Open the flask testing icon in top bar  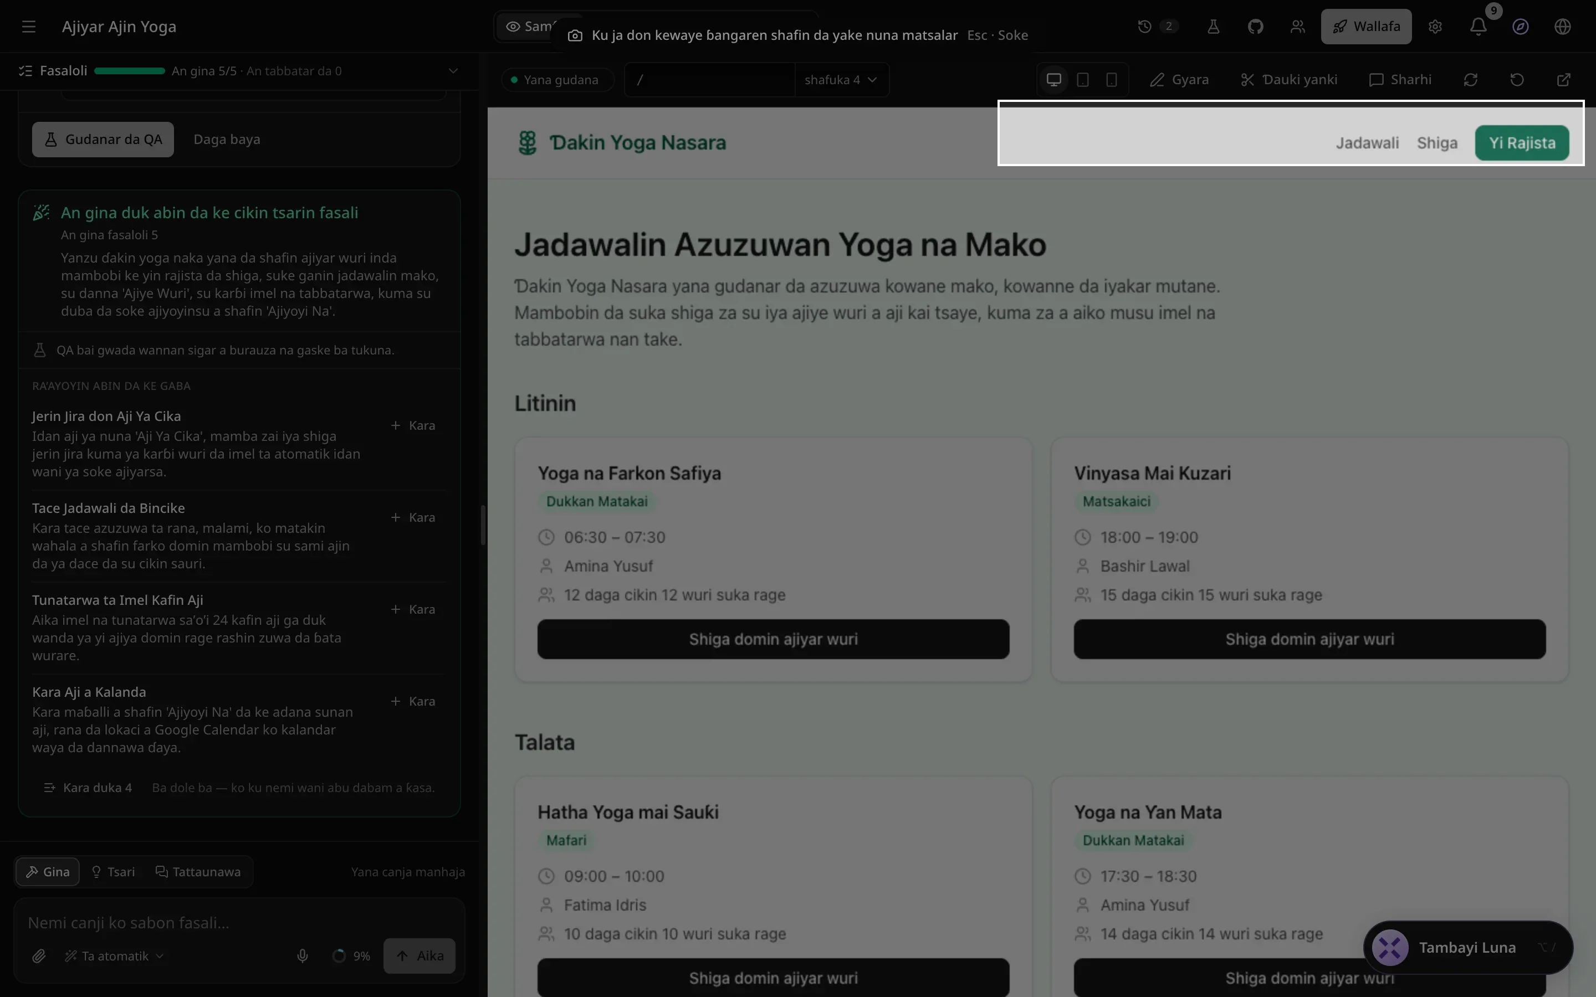(x=1213, y=27)
